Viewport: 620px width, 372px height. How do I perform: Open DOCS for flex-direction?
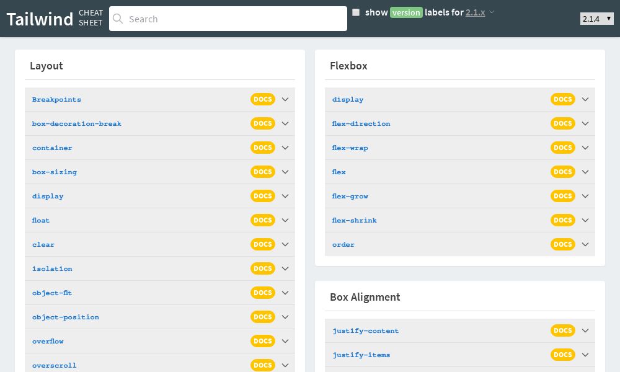(562, 123)
